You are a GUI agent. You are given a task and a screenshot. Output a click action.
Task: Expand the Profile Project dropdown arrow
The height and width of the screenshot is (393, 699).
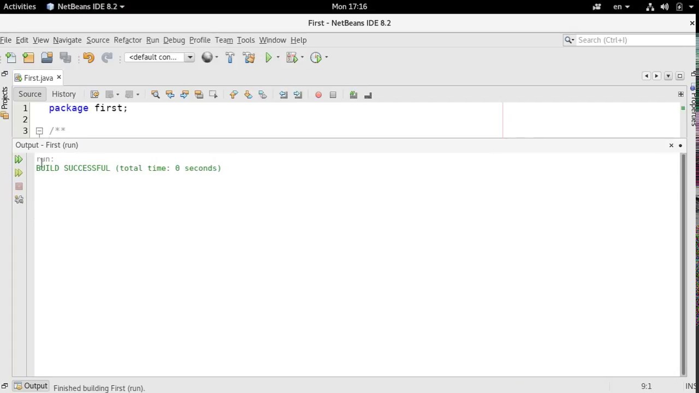(x=326, y=57)
